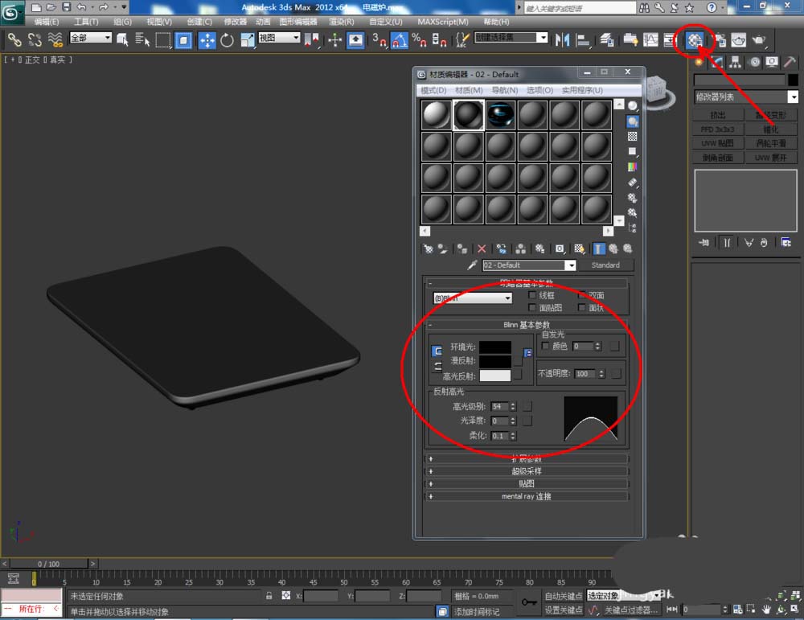Open the Curve Editor from main toolbar
The image size is (804, 620).
(650, 40)
